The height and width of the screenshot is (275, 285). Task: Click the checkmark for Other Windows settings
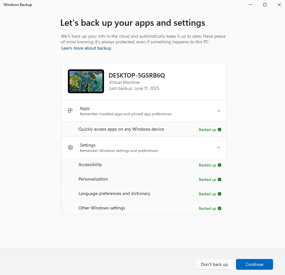tap(220, 208)
